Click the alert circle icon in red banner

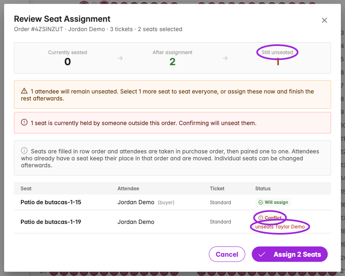click(24, 122)
